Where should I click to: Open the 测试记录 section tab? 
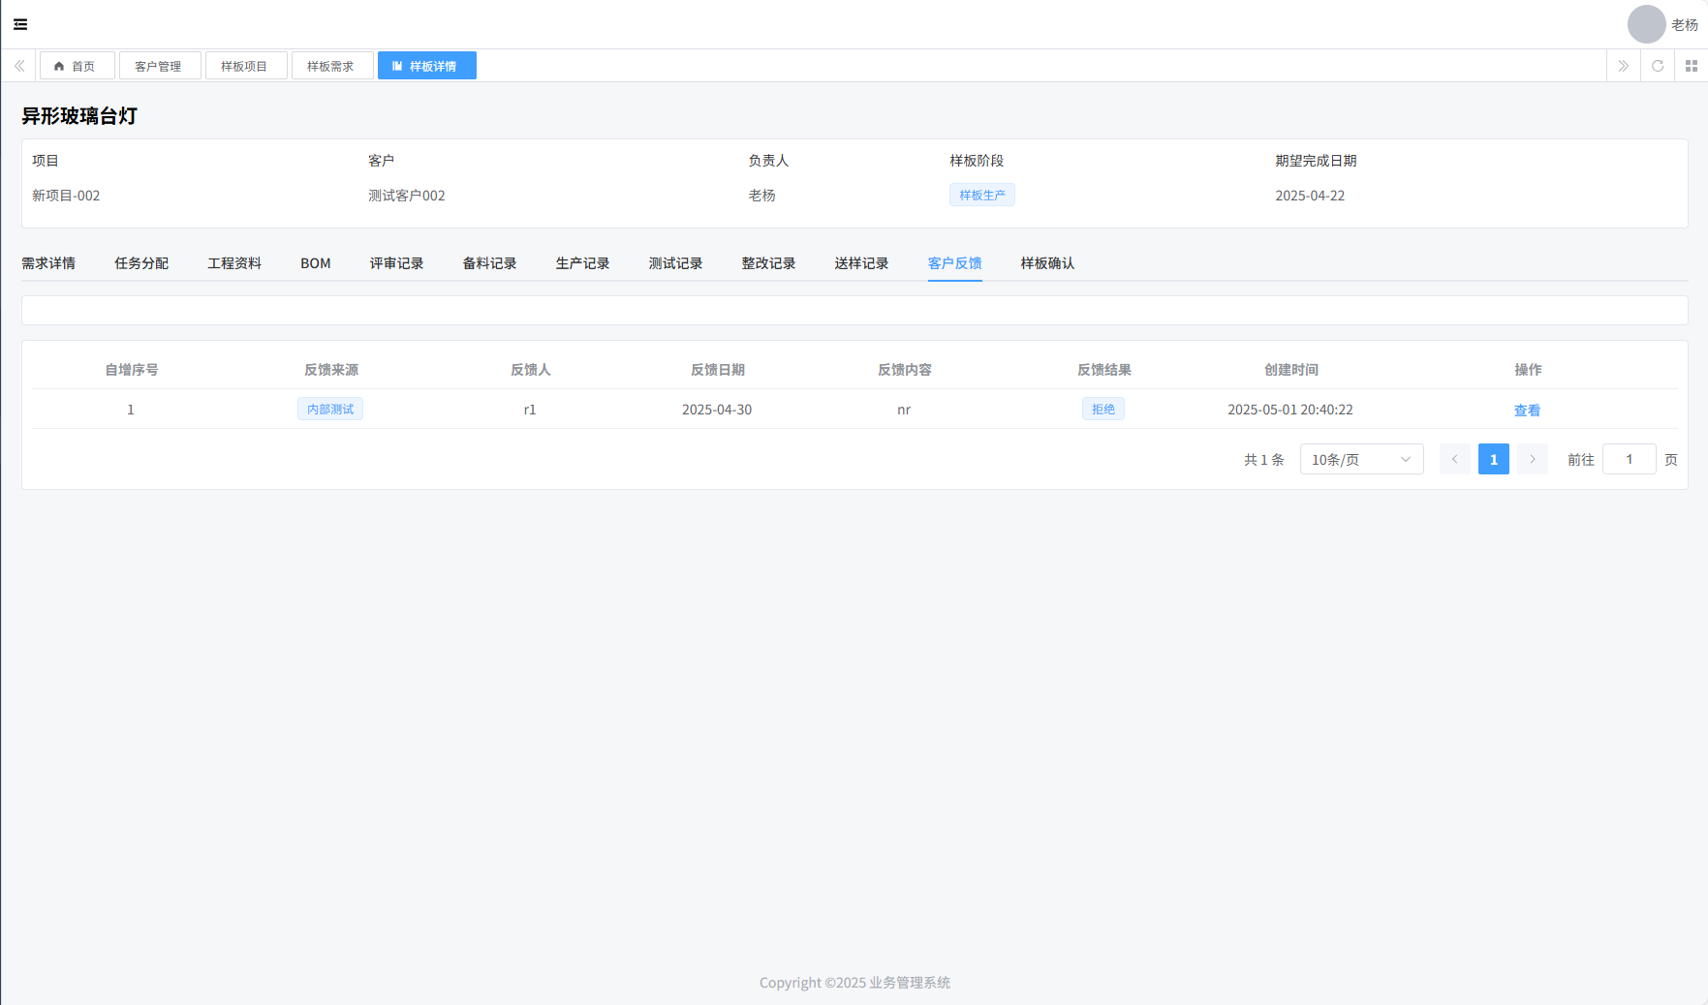675,263
